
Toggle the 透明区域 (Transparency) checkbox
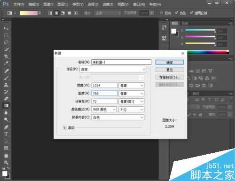click(x=191, y=13)
